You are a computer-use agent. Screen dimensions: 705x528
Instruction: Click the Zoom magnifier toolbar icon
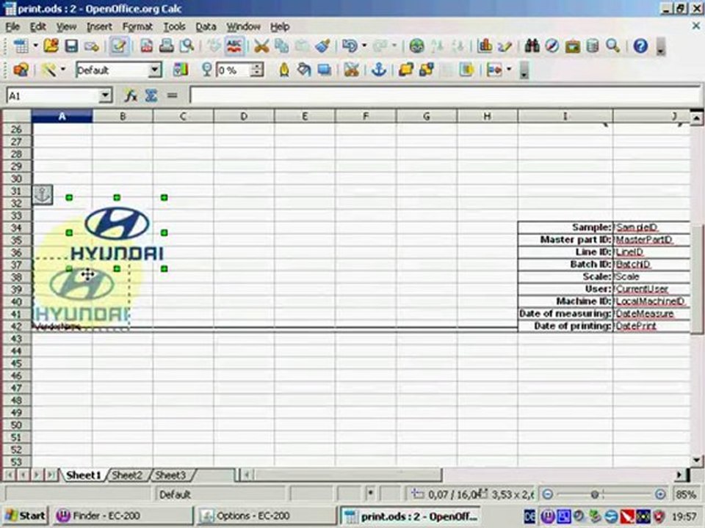[612, 45]
